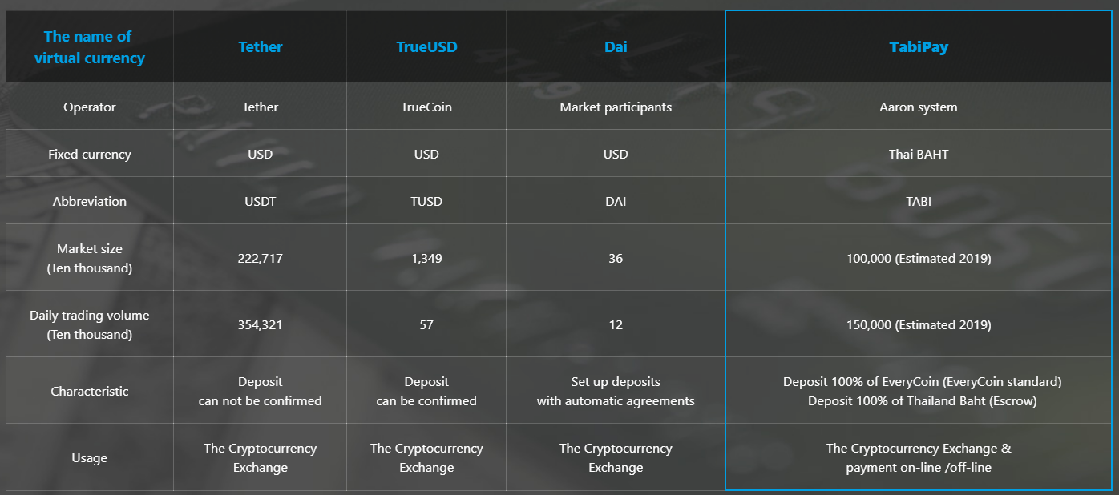
Task: Click '150,000 (Estimated 2019)' cell
Action: tap(919, 324)
